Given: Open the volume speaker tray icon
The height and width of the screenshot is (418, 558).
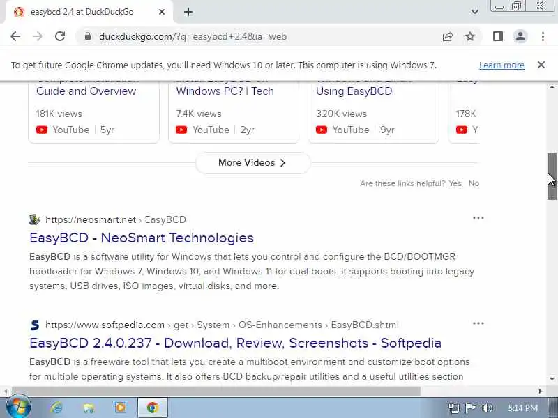Looking at the screenshot, I should point(487,408).
